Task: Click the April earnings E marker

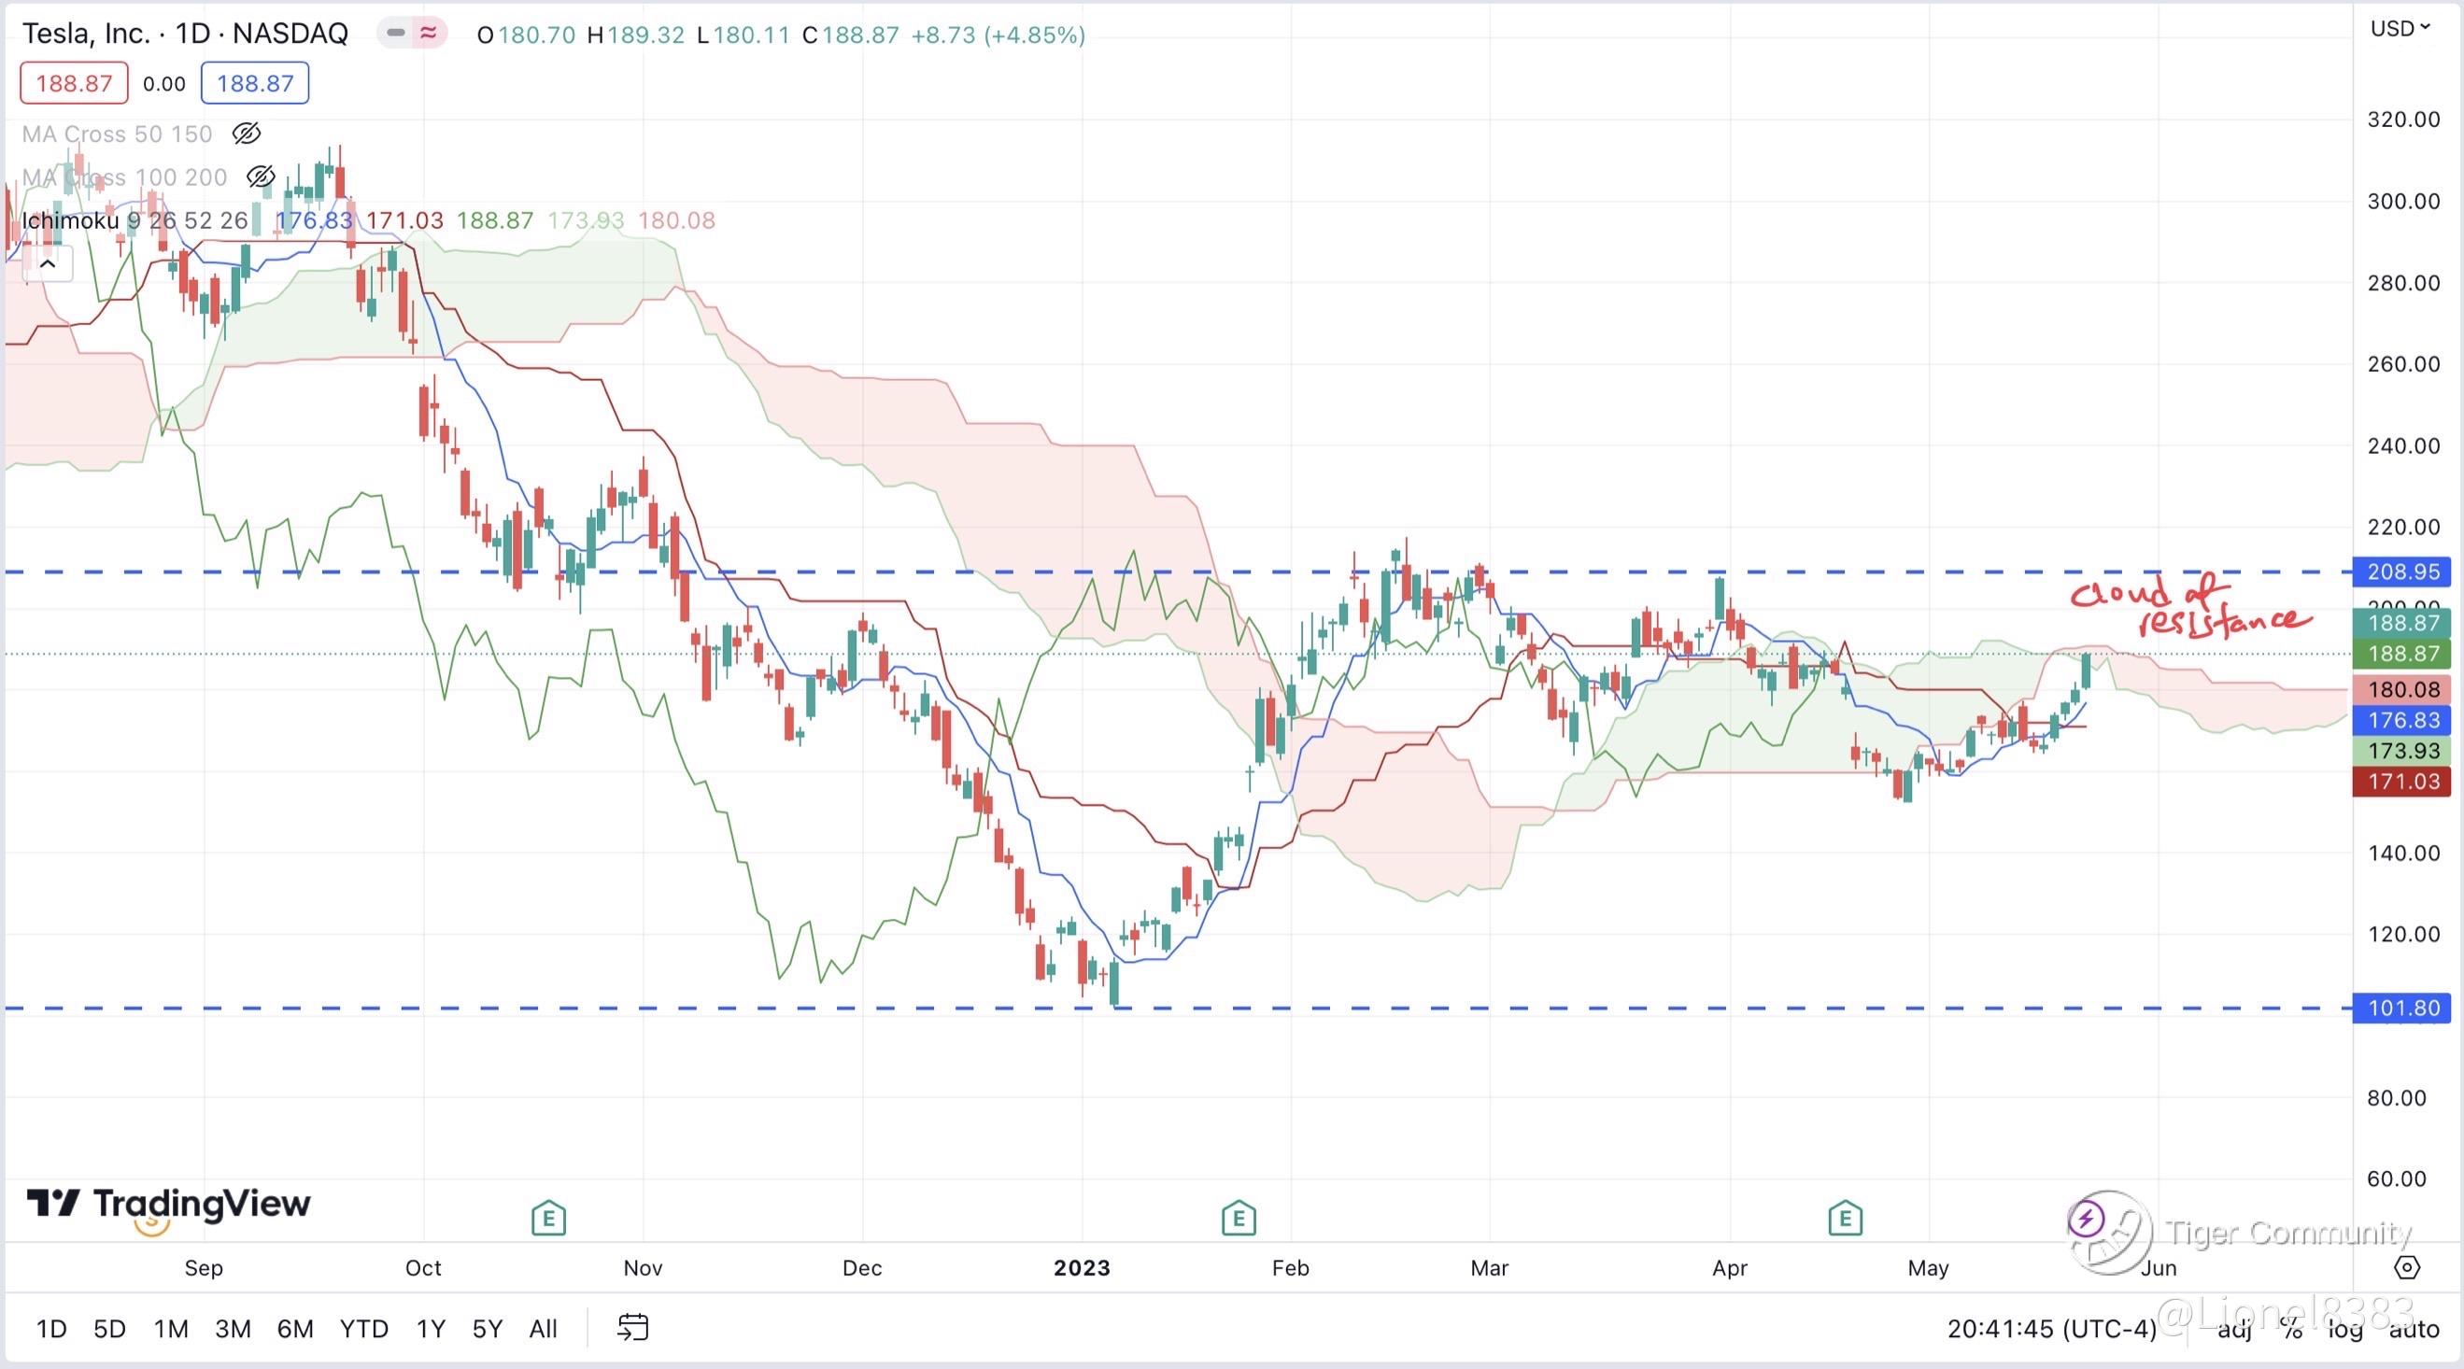Action: click(x=1844, y=1218)
